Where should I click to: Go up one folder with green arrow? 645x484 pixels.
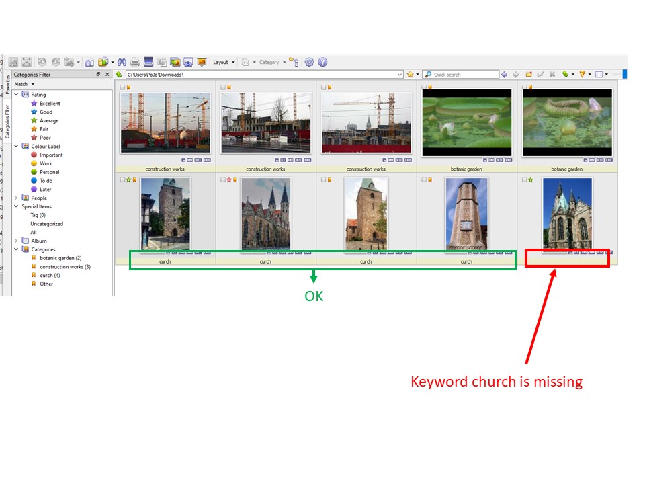tap(119, 75)
